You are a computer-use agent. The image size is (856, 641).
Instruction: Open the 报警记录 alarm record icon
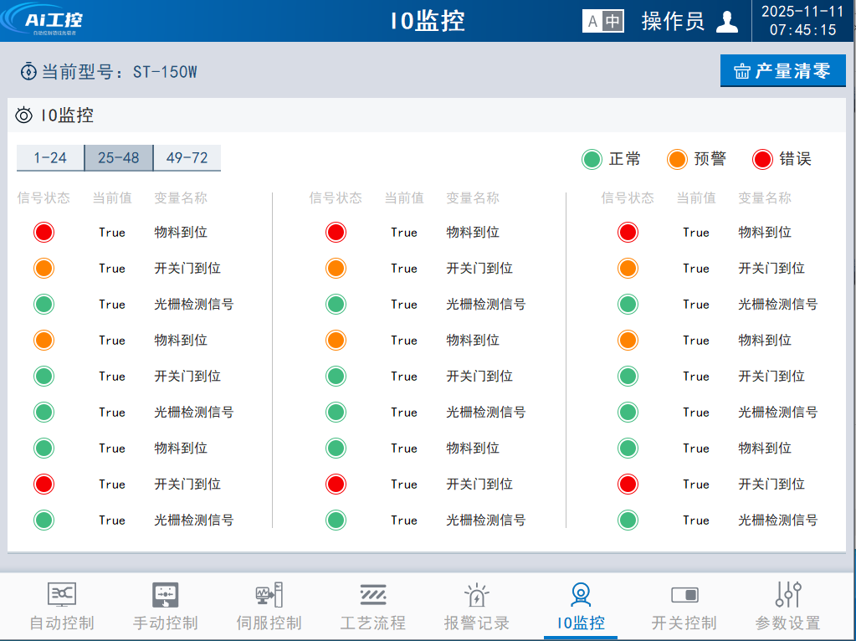[476, 595]
